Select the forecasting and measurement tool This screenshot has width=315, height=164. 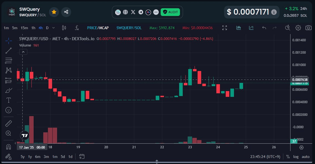click(x=9, y=80)
